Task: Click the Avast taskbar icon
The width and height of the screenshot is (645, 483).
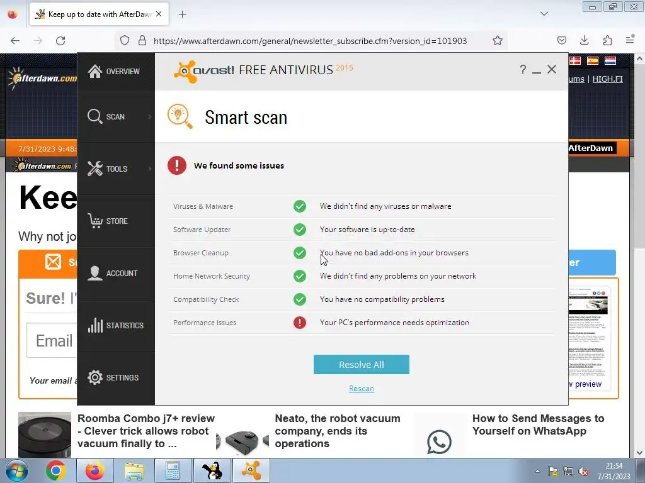Action: tap(251, 470)
